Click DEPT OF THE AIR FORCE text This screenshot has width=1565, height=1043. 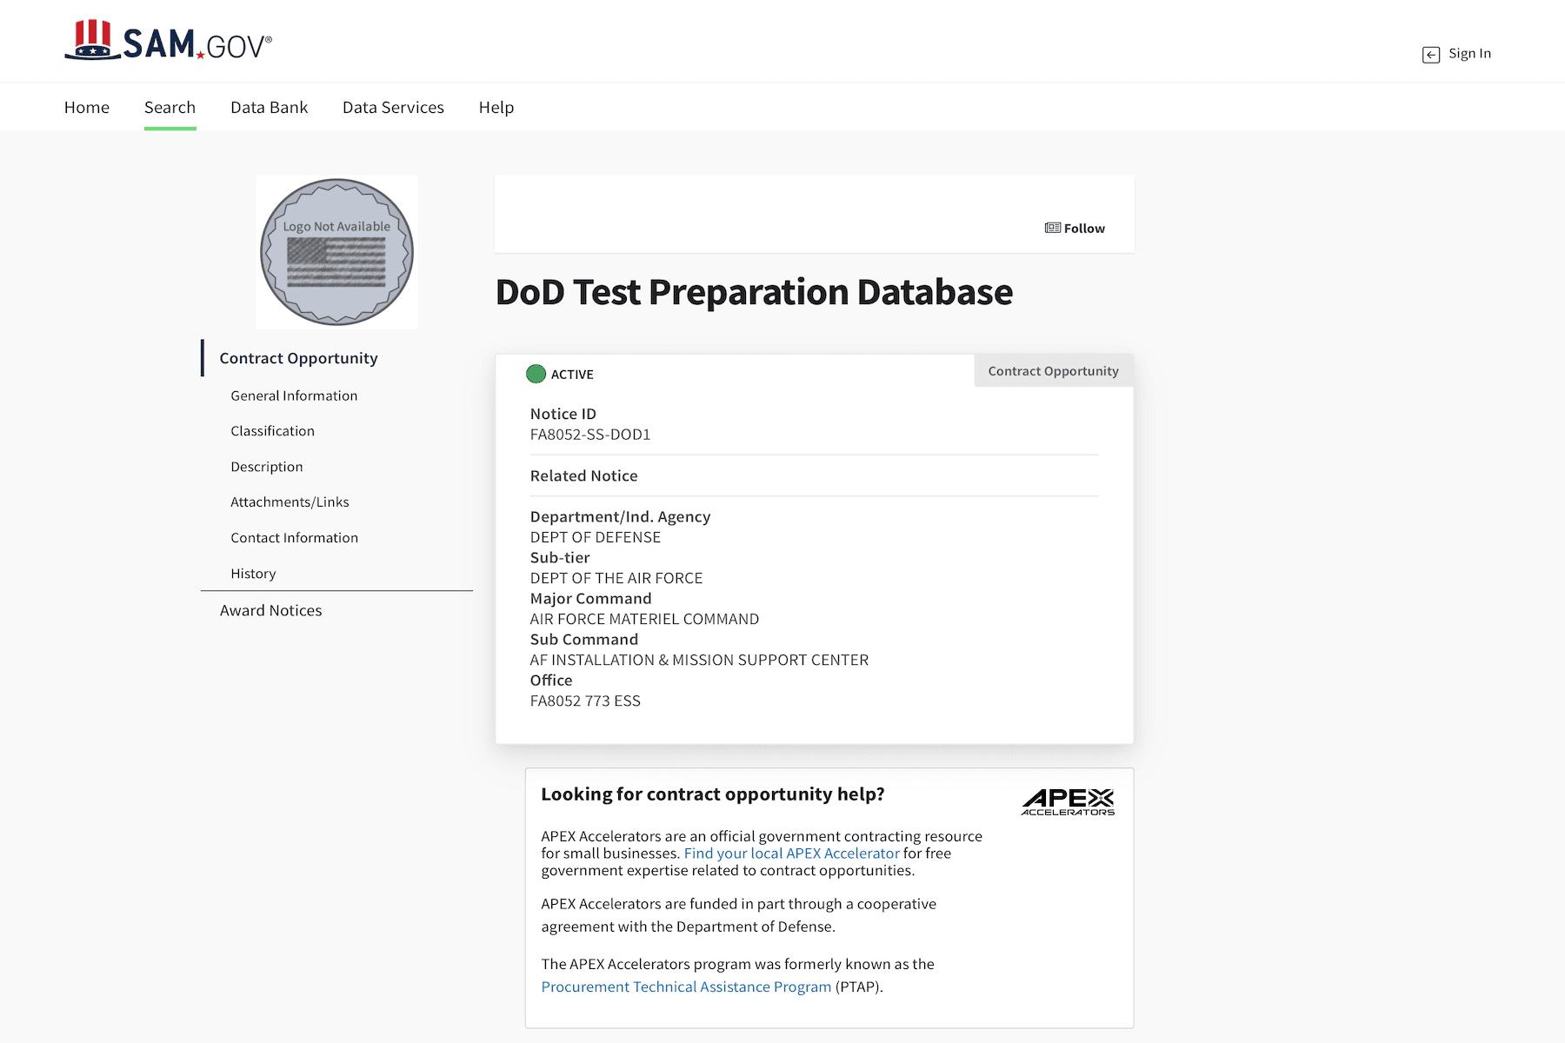pyautogui.click(x=616, y=578)
